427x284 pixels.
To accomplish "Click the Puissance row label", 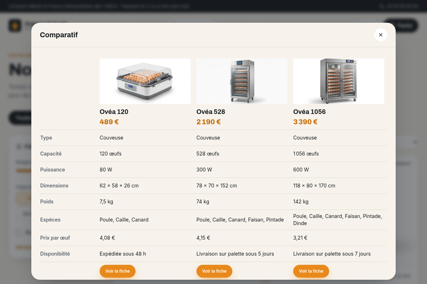I will 53,170.
